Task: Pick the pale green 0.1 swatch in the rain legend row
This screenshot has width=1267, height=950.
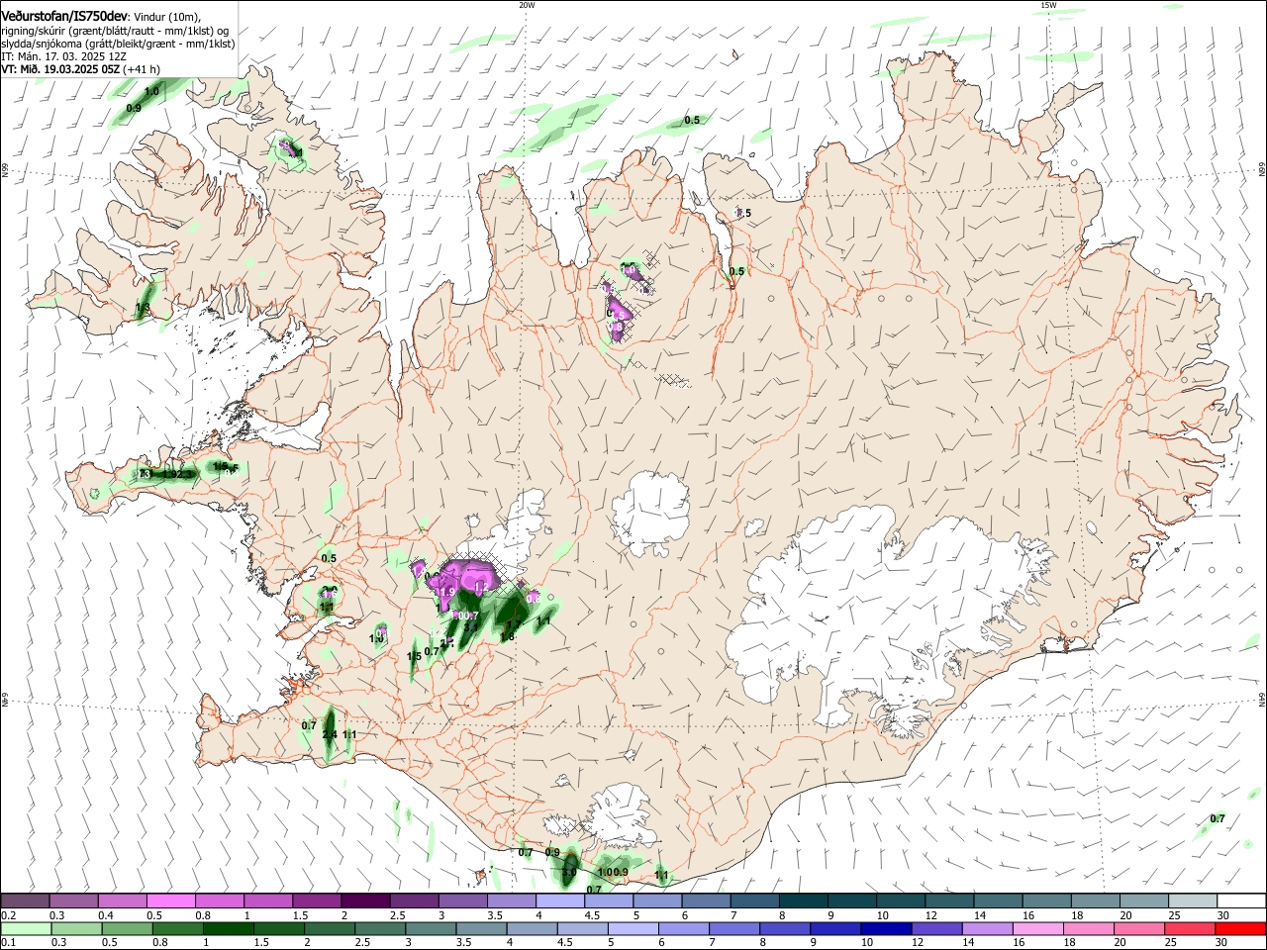Action: tap(25, 929)
